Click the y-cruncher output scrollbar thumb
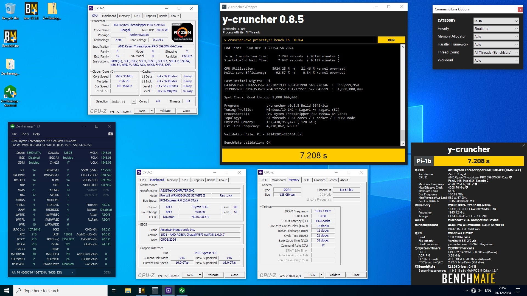Image resolution: width=527 pixels, height=296 pixels. click(403, 135)
